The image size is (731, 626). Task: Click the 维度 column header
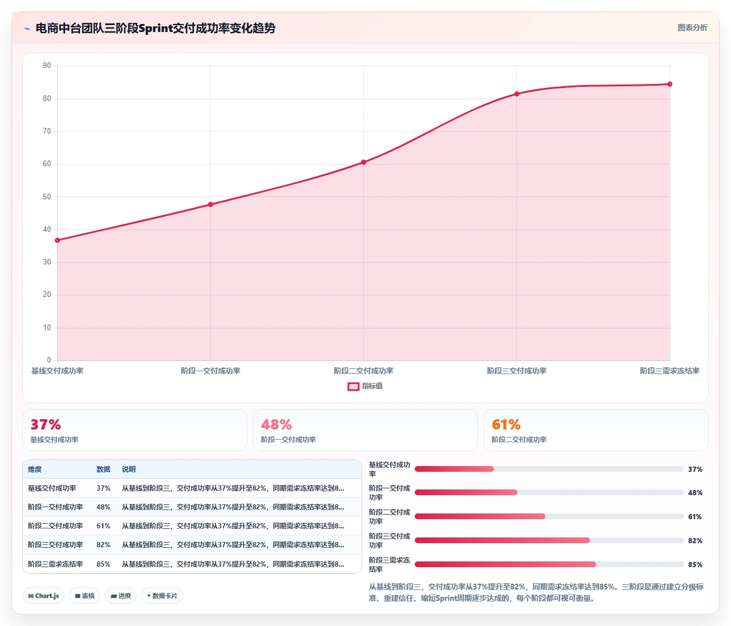pos(35,470)
